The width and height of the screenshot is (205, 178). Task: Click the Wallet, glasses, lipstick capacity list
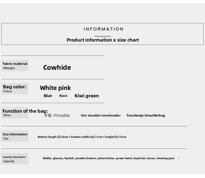[x=109, y=158]
